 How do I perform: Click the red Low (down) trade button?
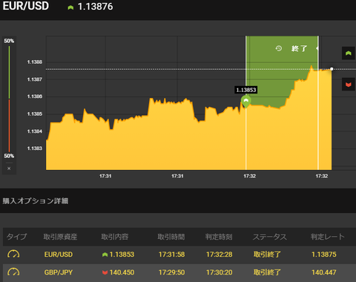(x=349, y=85)
